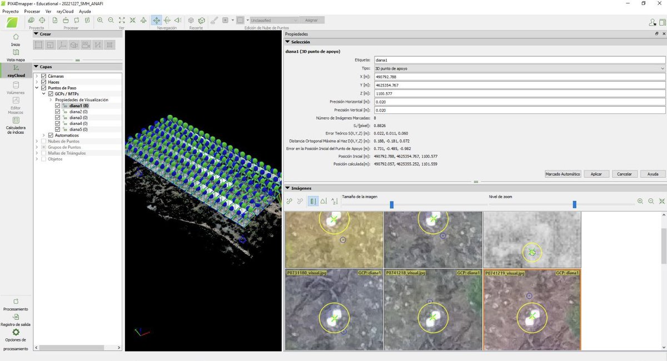Uncheck the Cámaras layer checkbox
Screen dimensions: 667x361
44,76
